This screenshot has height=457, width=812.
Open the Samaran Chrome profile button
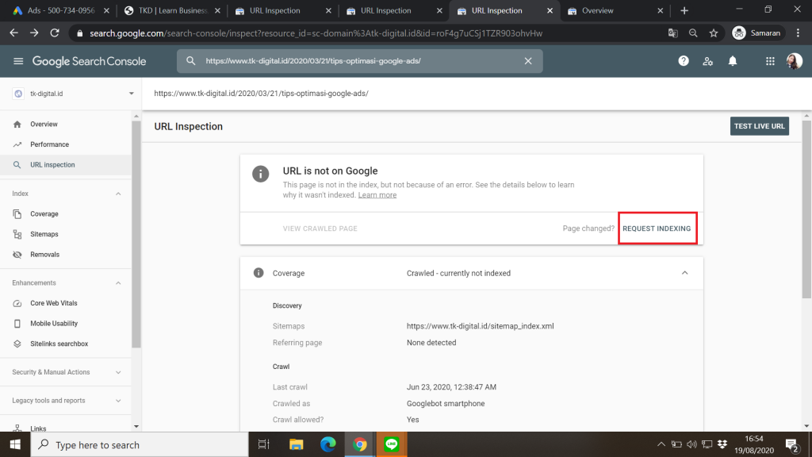(757, 33)
